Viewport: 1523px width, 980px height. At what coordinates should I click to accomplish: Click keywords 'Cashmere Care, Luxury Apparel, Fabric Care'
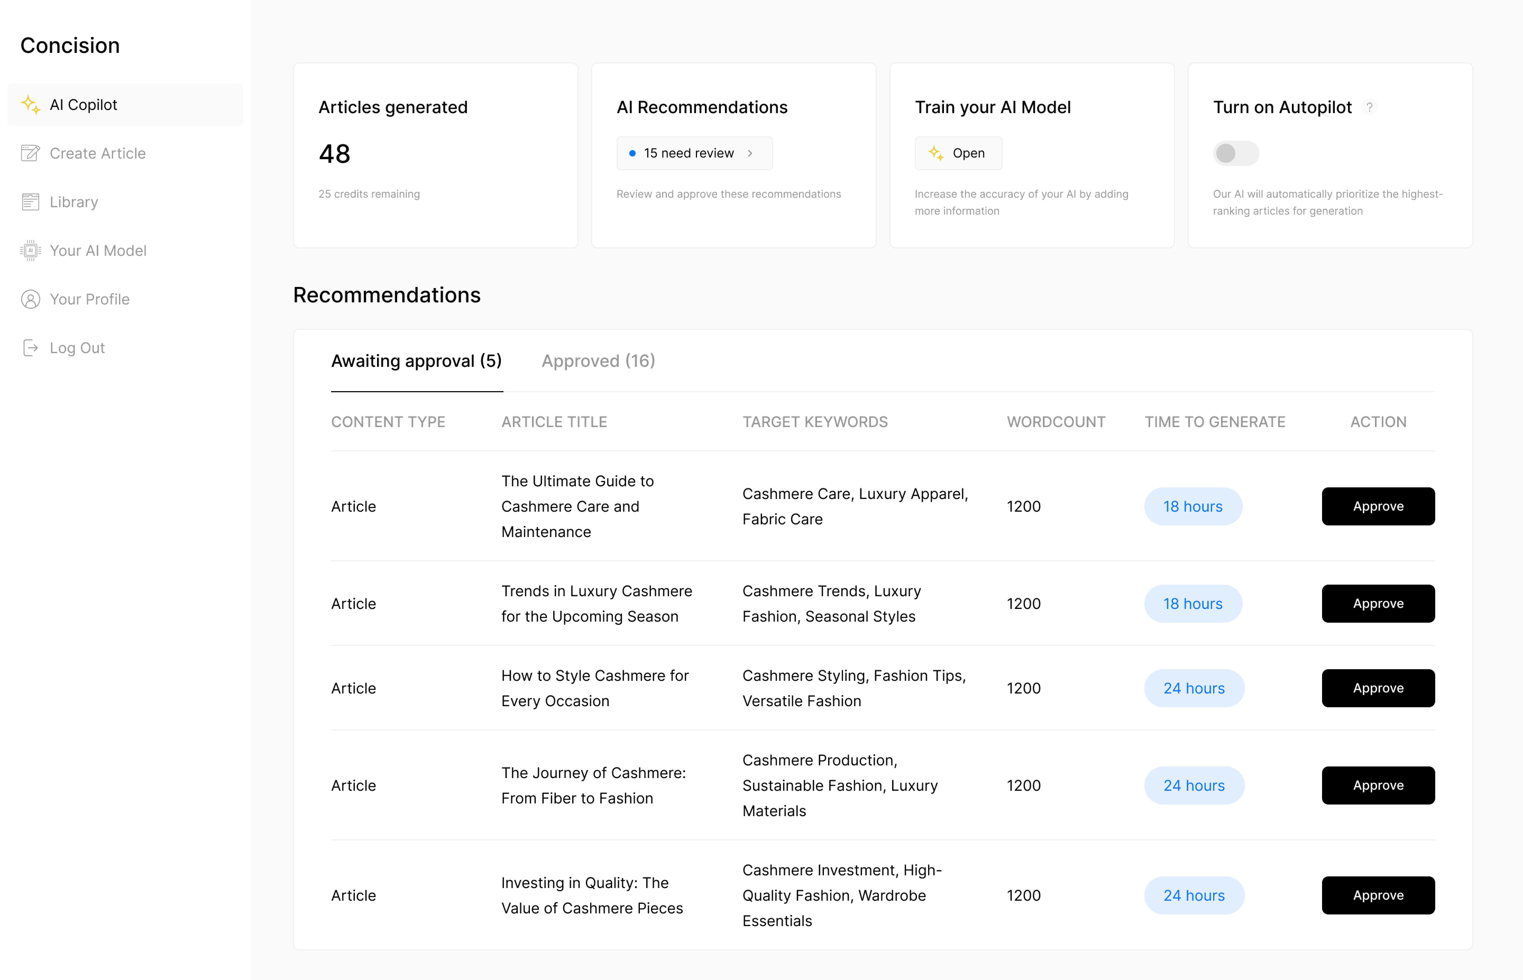click(x=855, y=507)
